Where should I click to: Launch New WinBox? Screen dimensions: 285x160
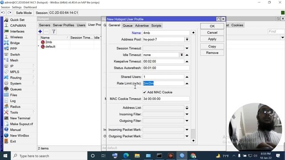tap(20, 136)
